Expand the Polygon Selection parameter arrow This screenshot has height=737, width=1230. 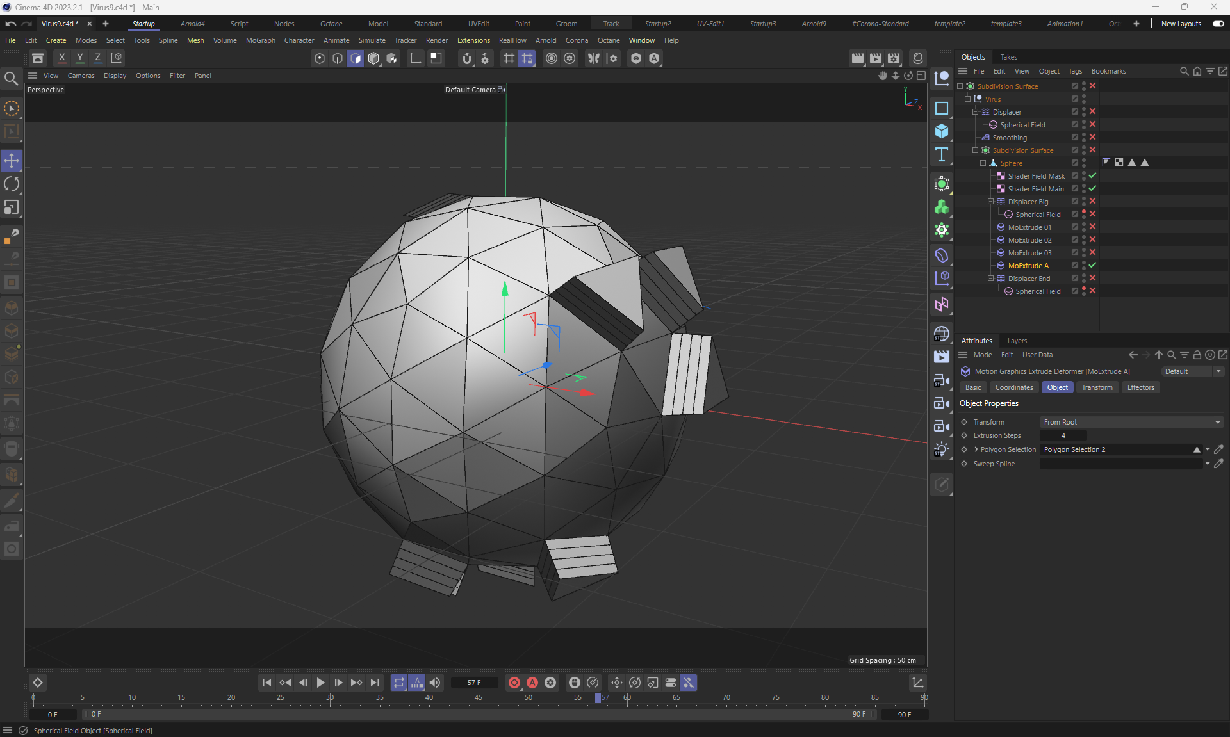point(976,449)
